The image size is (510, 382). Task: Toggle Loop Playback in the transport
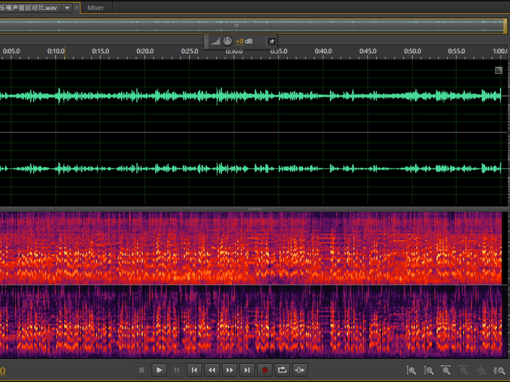(x=282, y=370)
